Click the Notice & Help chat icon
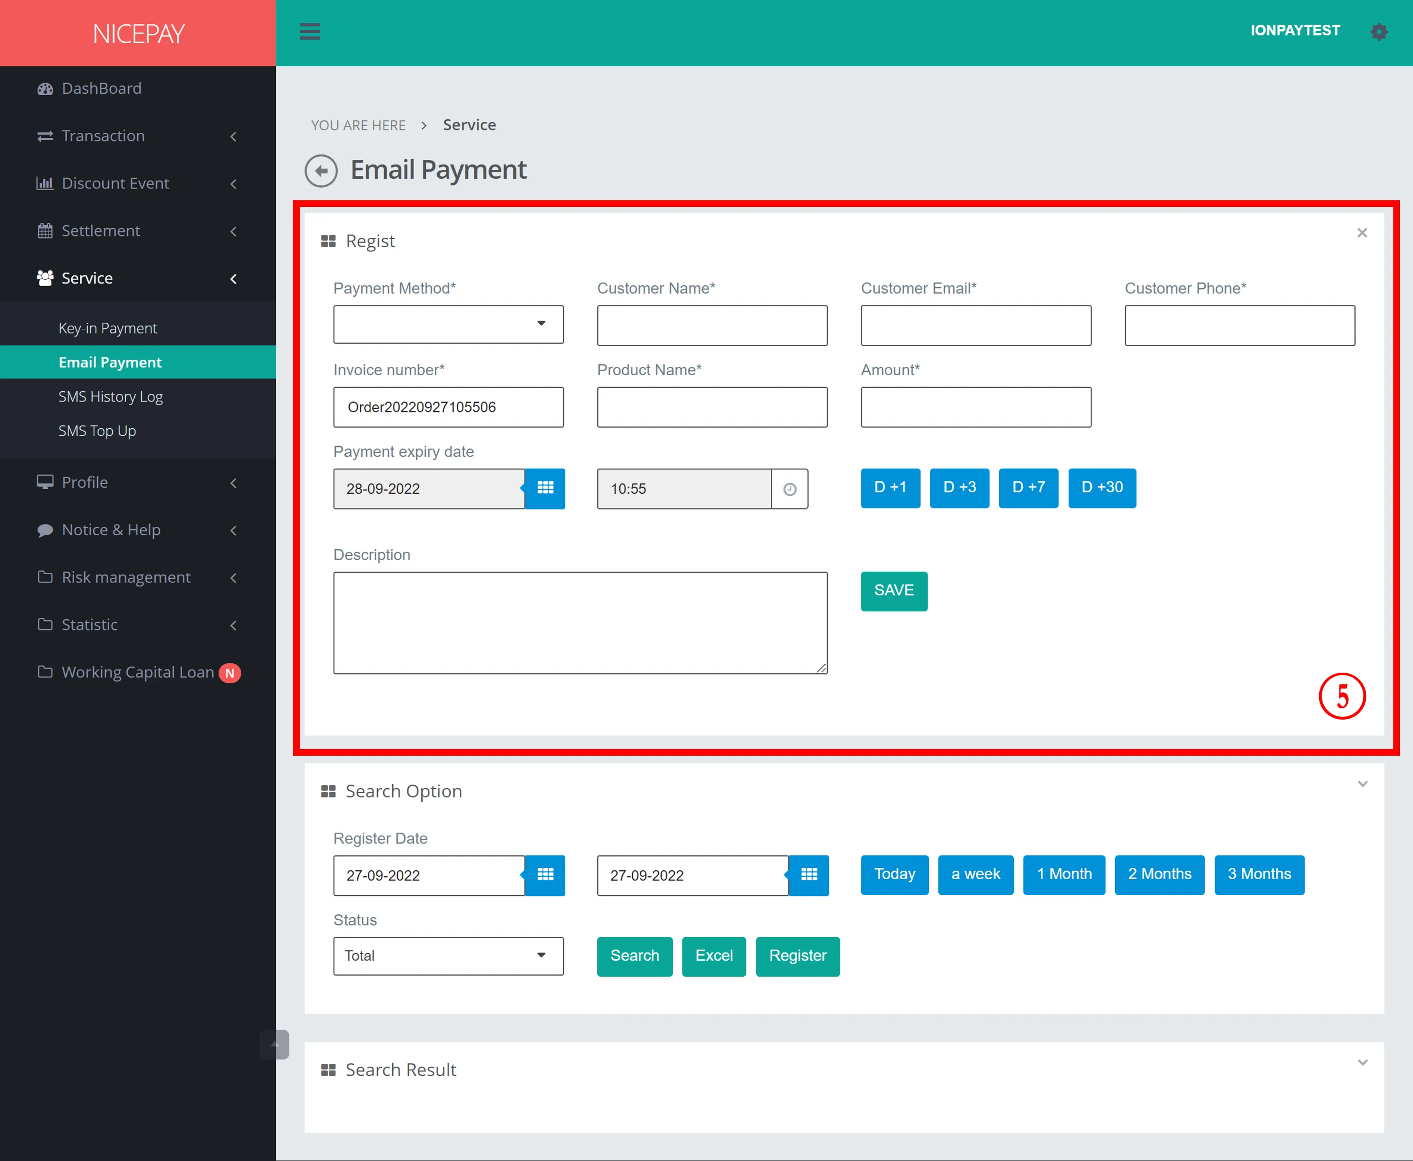This screenshot has width=1413, height=1161. (x=45, y=531)
